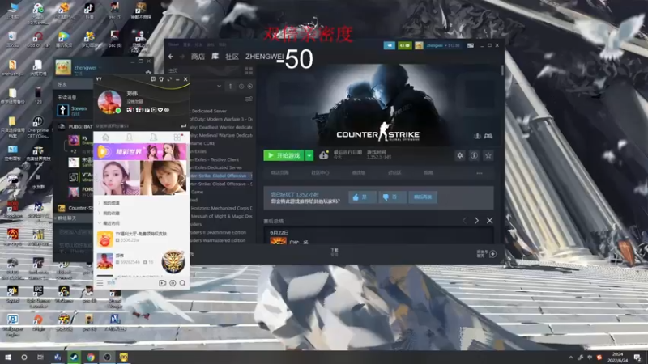Viewport: 648px width, 364px height.
Task: Select Modern Warfare 3 dedicated server row
Action: (x=221, y=119)
